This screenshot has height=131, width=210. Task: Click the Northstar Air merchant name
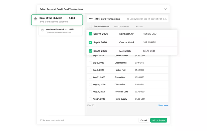[x=126, y=34]
